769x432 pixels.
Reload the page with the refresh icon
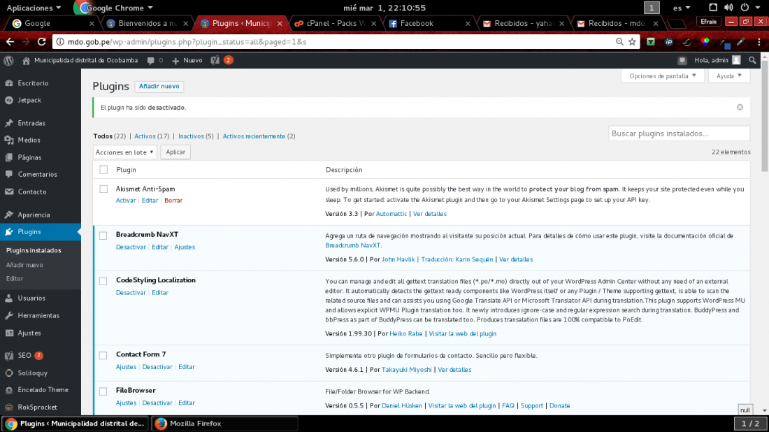coord(42,42)
